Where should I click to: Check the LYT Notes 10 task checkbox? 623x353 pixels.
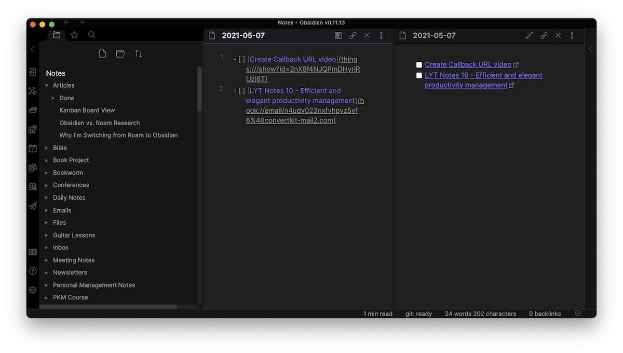coord(419,76)
